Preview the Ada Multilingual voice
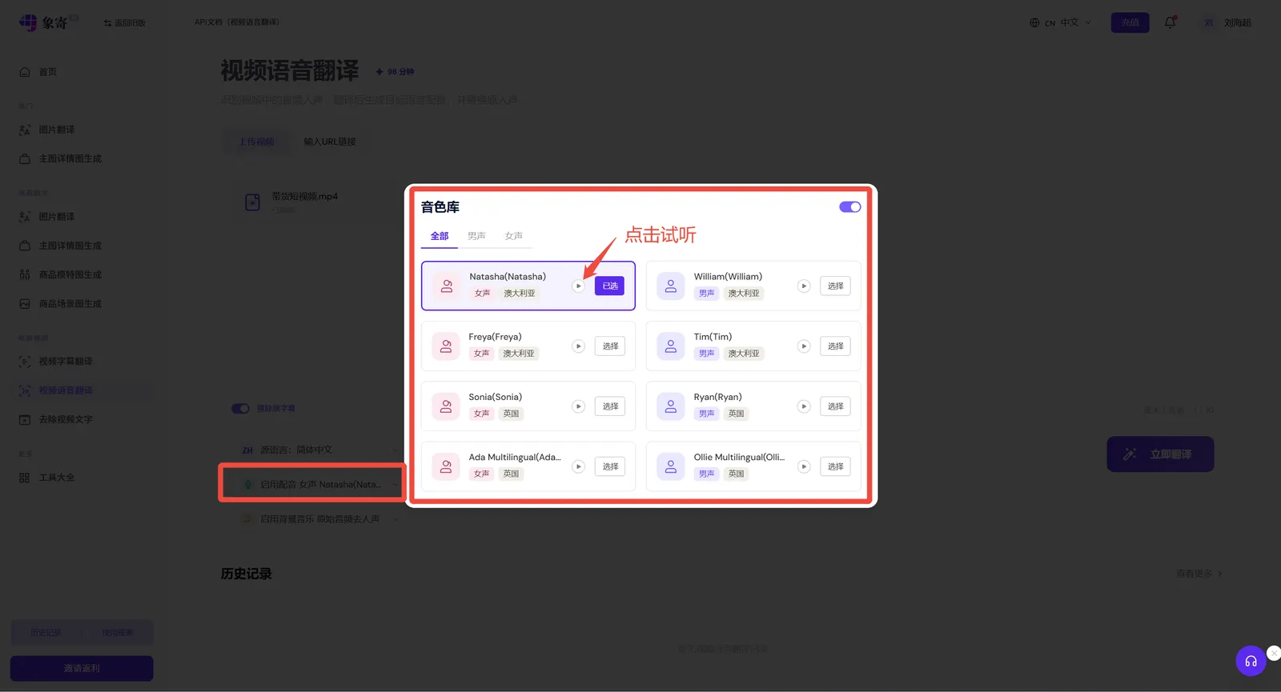The width and height of the screenshot is (1281, 692). pyautogui.click(x=578, y=466)
